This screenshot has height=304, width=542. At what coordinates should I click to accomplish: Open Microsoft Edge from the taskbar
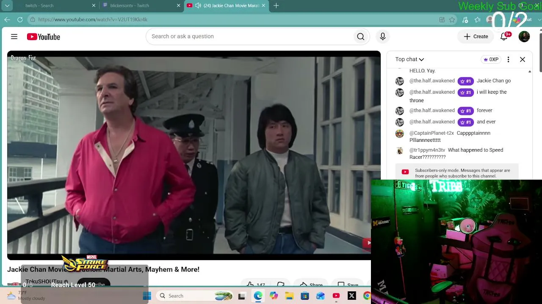point(258,296)
